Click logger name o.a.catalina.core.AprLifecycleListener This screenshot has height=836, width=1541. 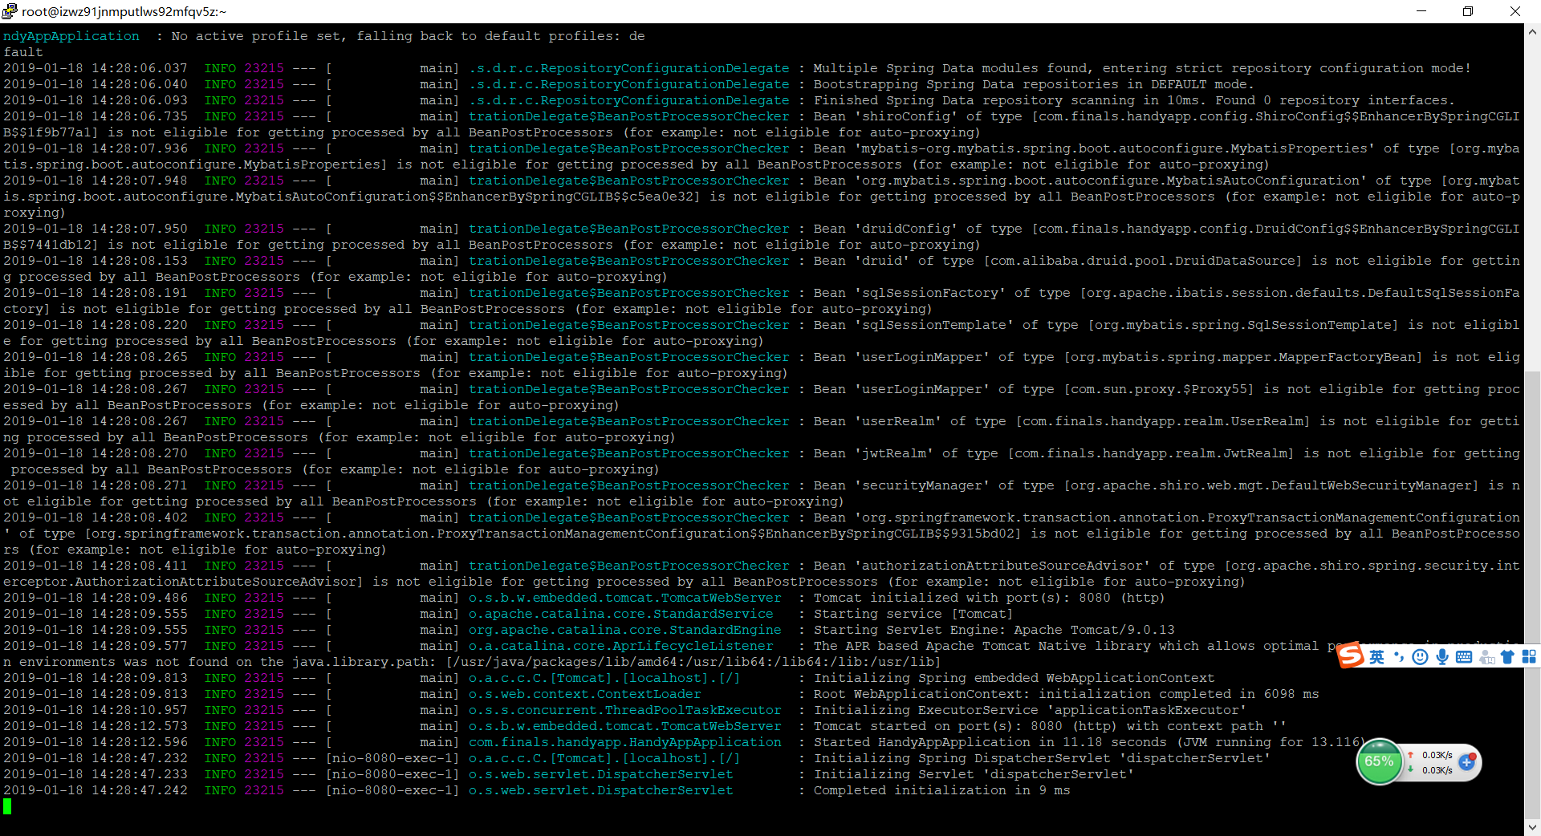coord(621,646)
